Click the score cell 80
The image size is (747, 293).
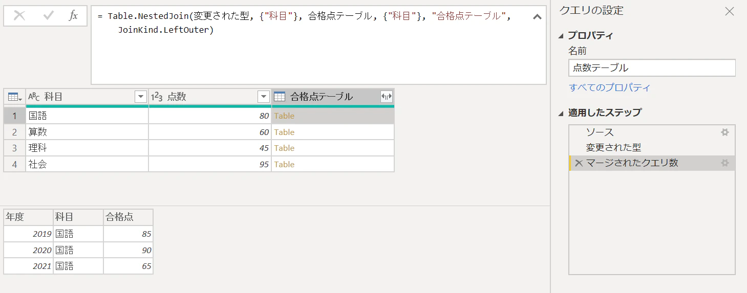click(x=210, y=116)
